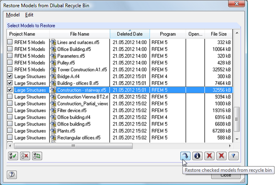Uncheck the Bridge A.rf4 checkbox
This screenshot has height=185, width=275.
[10, 76]
